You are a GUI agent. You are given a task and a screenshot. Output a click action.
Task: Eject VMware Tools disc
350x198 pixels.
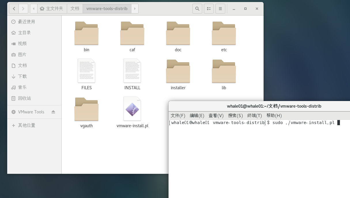click(53, 112)
